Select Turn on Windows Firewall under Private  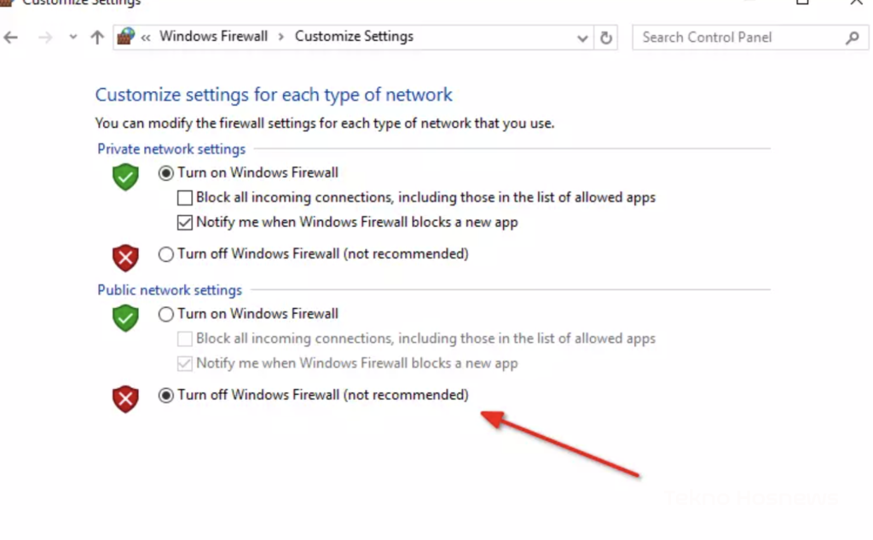165,173
